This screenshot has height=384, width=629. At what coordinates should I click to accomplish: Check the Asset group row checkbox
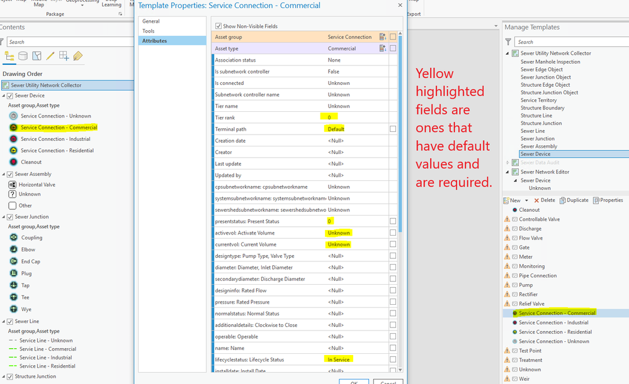pos(393,37)
